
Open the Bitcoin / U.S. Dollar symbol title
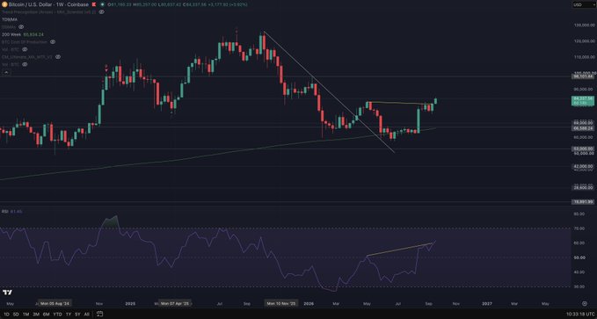pos(48,4)
